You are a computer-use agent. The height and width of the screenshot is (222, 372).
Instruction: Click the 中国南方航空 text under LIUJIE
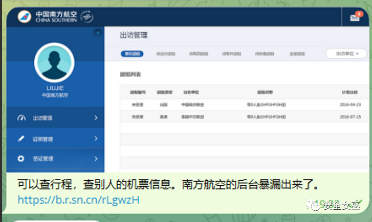click(x=55, y=95)
